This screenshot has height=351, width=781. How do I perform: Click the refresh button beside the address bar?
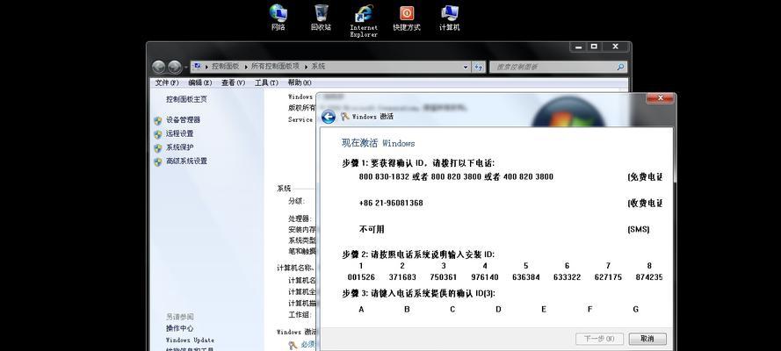[479, 67]
